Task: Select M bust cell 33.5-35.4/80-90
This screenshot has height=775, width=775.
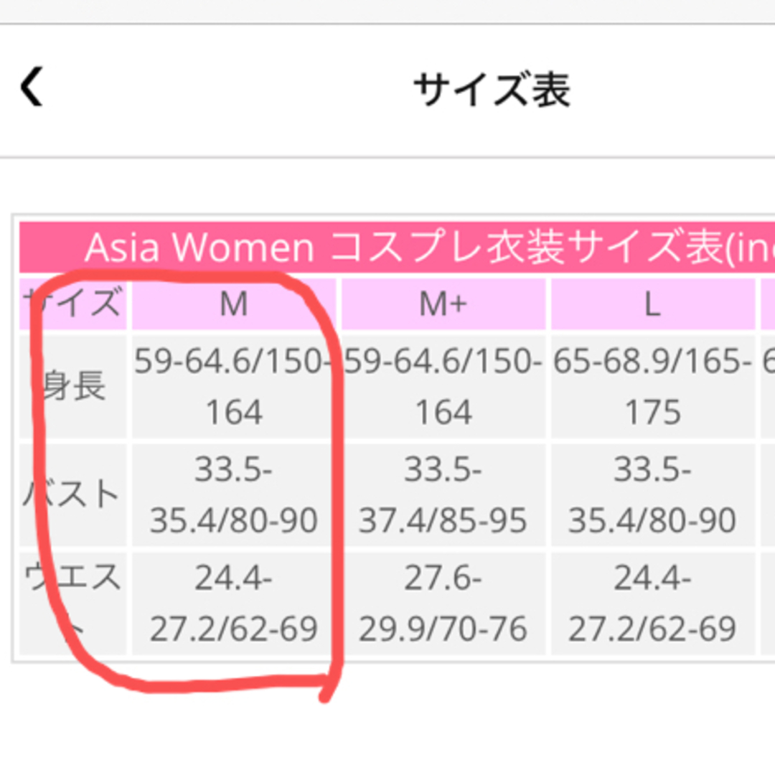Action: [233, 495]
